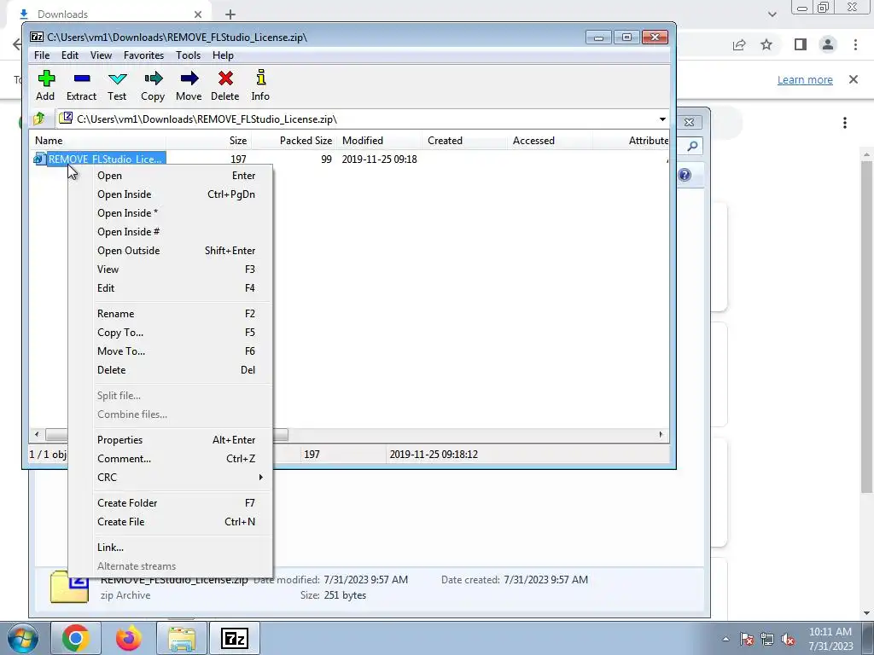Image resolution: width=874 pixels, height=655 pixels.
Task: Dismiss the Chrome info bar
Action: pos(854,79)
